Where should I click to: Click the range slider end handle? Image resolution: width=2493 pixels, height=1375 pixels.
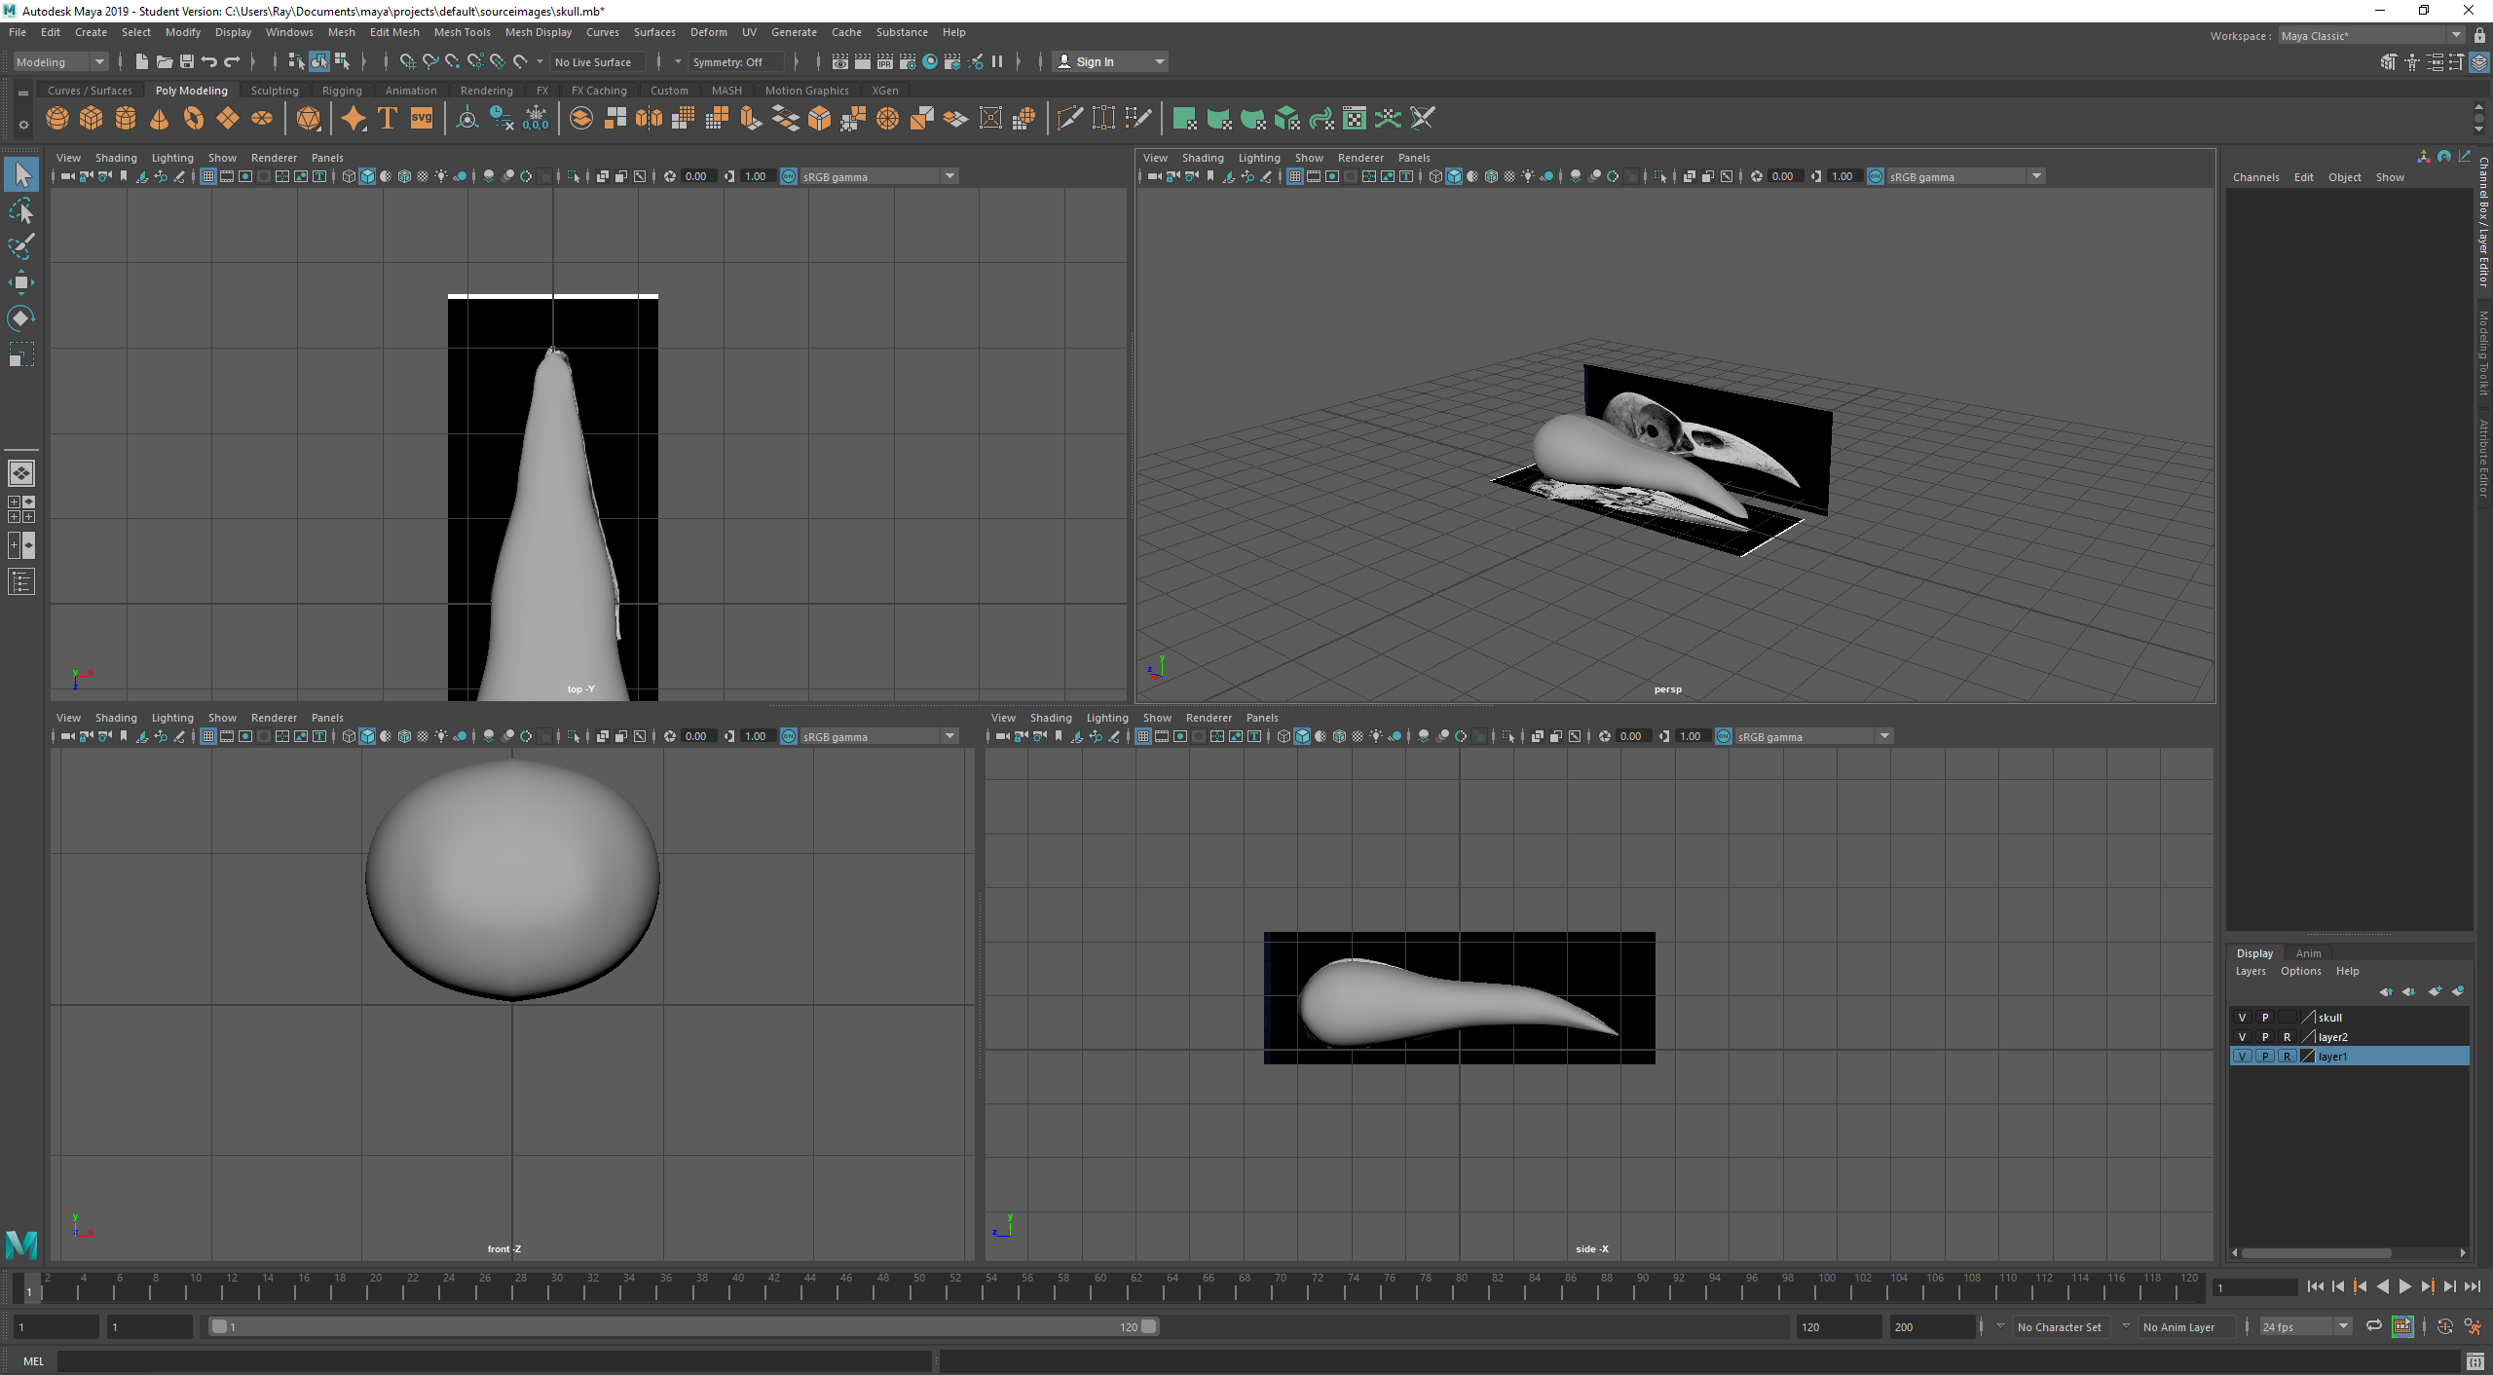[x=1149, y=1326]
